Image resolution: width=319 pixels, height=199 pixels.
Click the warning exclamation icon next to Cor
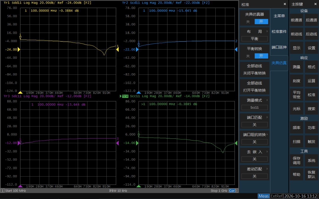tap(237, 191)
